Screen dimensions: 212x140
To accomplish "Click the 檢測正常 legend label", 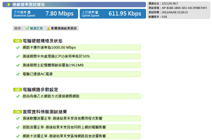I will point(36,28).
